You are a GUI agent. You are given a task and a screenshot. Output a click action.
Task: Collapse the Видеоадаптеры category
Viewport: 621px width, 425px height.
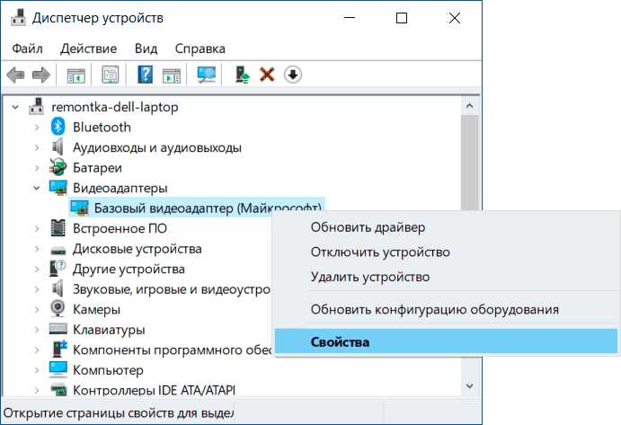click(x=37, y=188)
